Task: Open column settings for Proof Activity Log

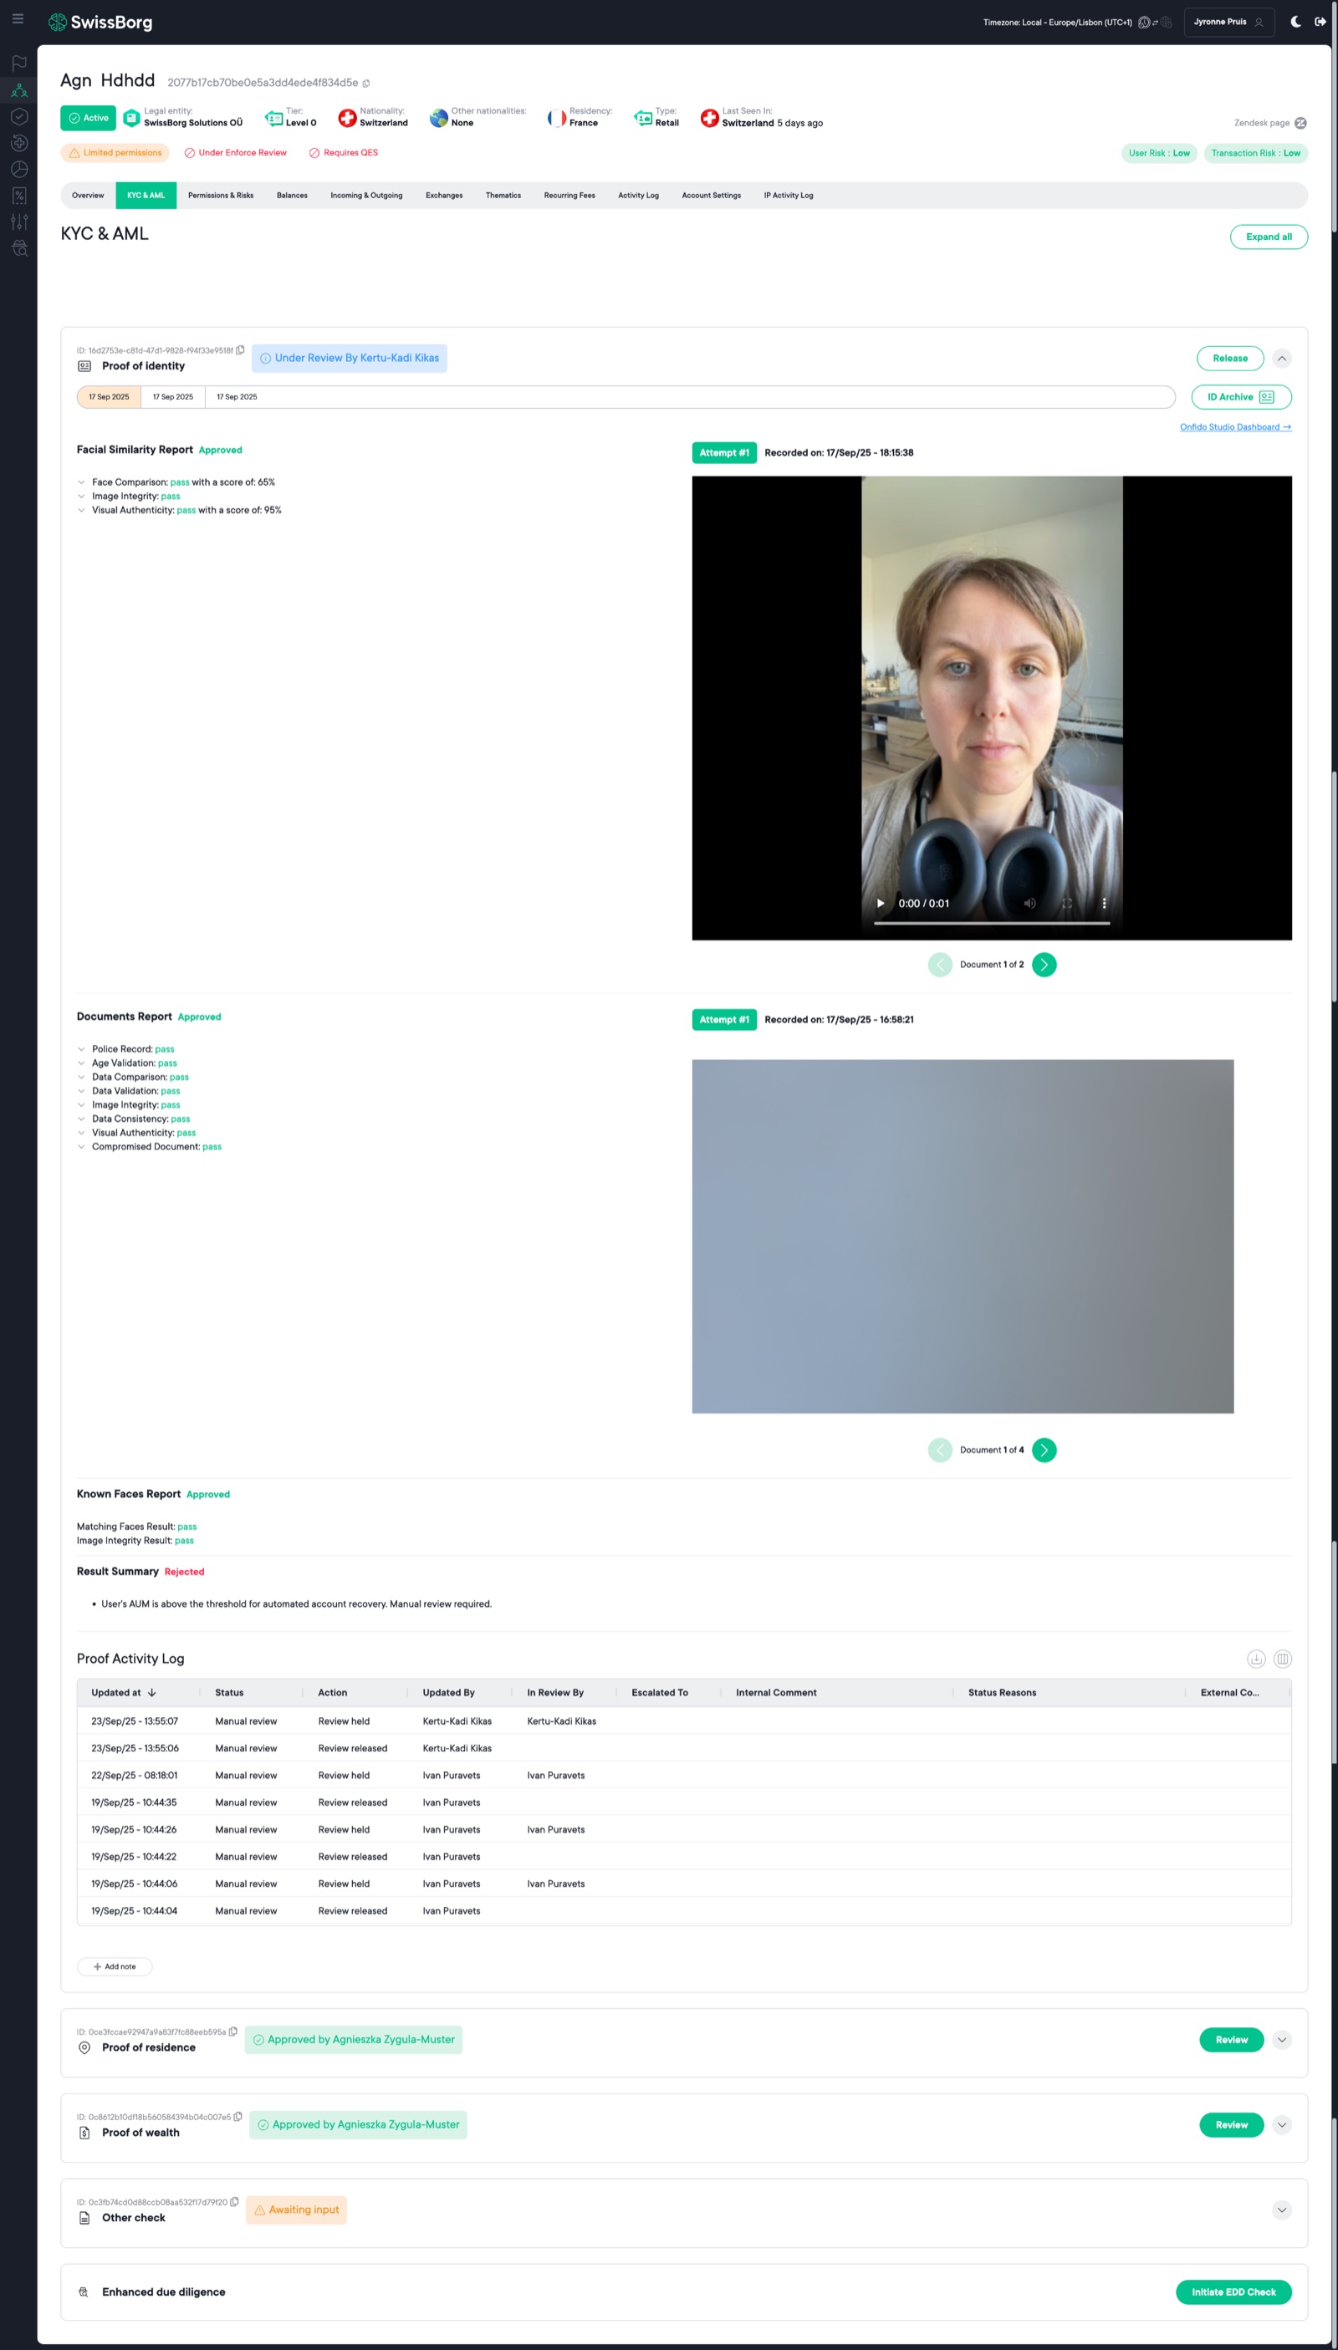Action: pyautogui.click(x=1283, y=1659)
